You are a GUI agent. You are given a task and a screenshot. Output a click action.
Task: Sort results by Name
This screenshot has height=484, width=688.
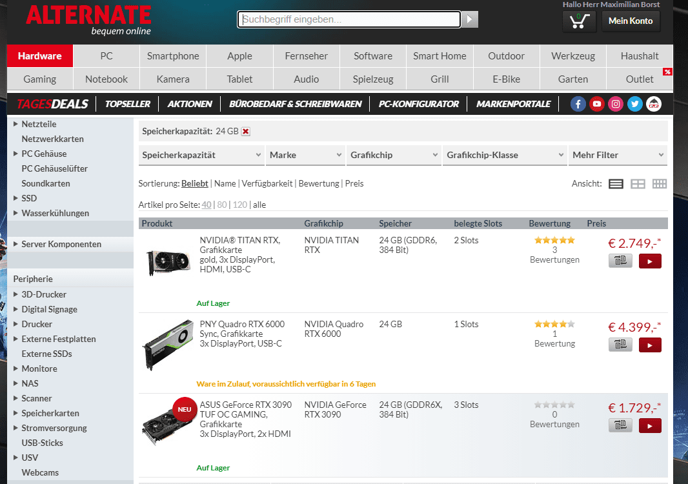tap(225, 183)
